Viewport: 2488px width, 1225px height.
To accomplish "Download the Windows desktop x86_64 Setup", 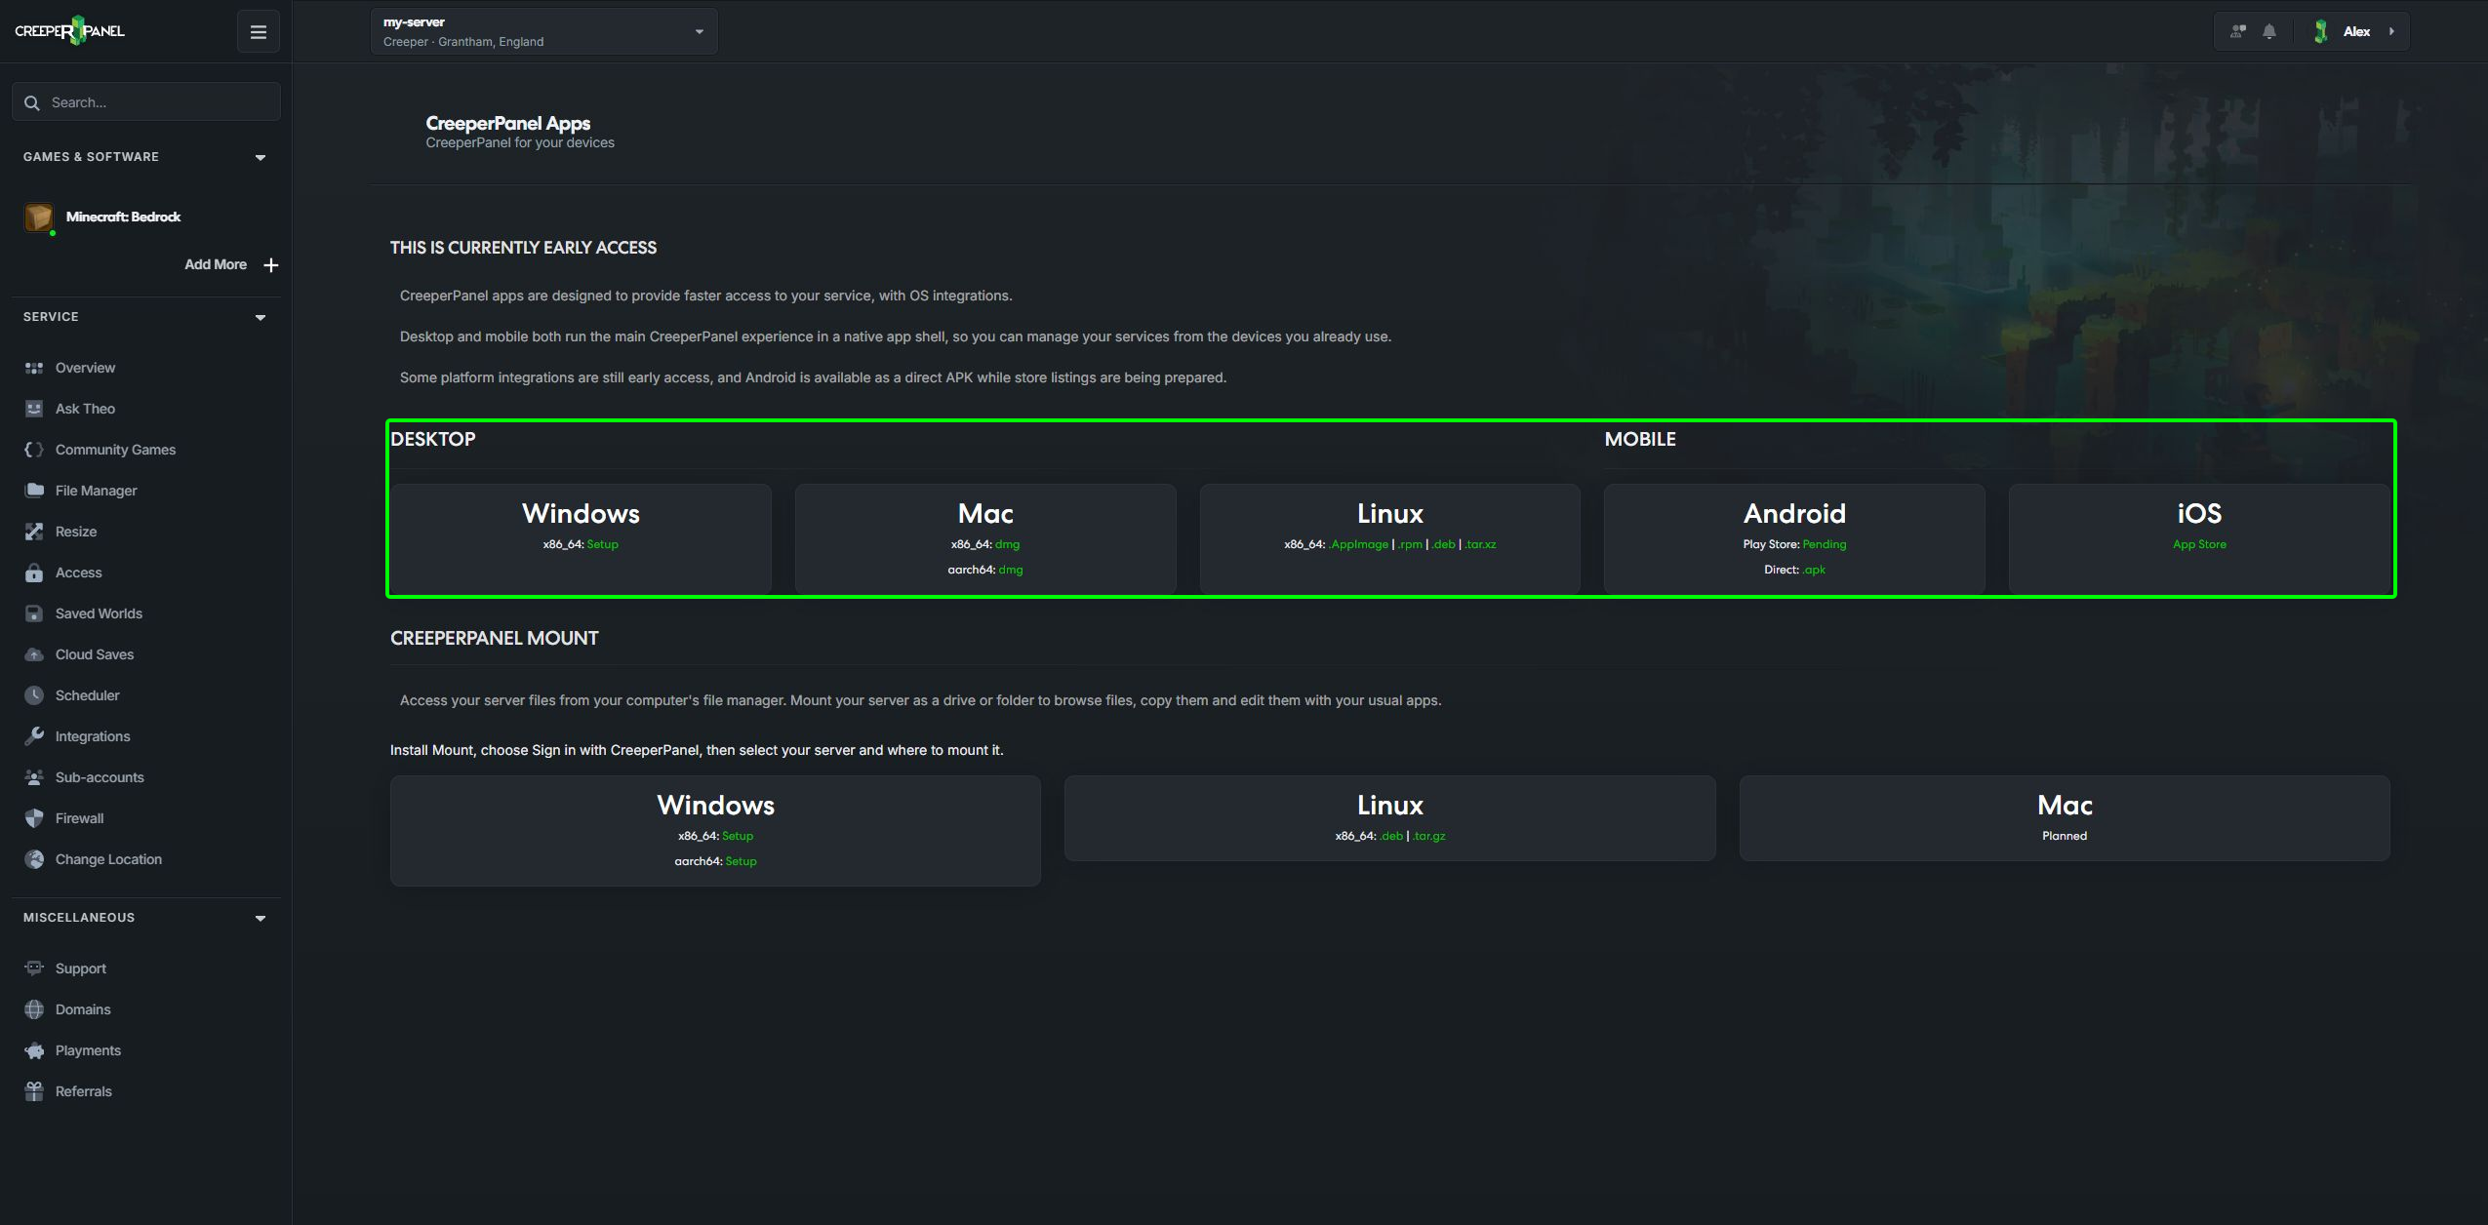I will 602,544.
